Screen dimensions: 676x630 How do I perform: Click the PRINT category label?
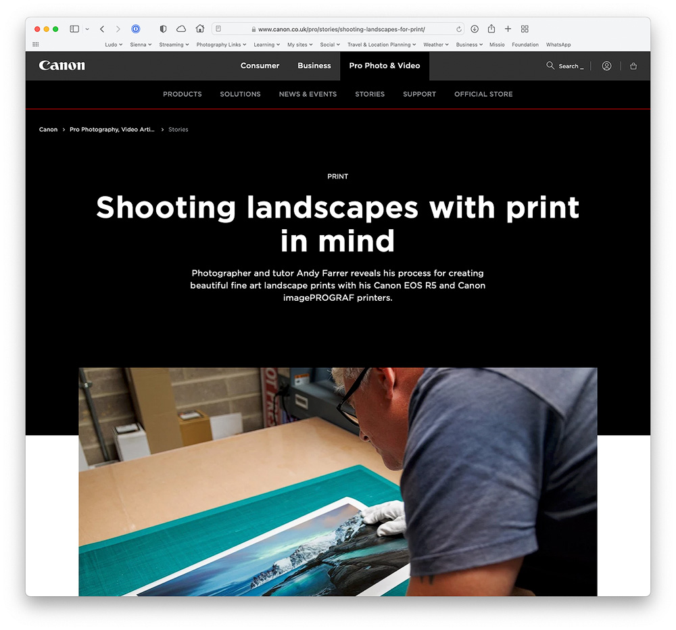tap(337, 176)
